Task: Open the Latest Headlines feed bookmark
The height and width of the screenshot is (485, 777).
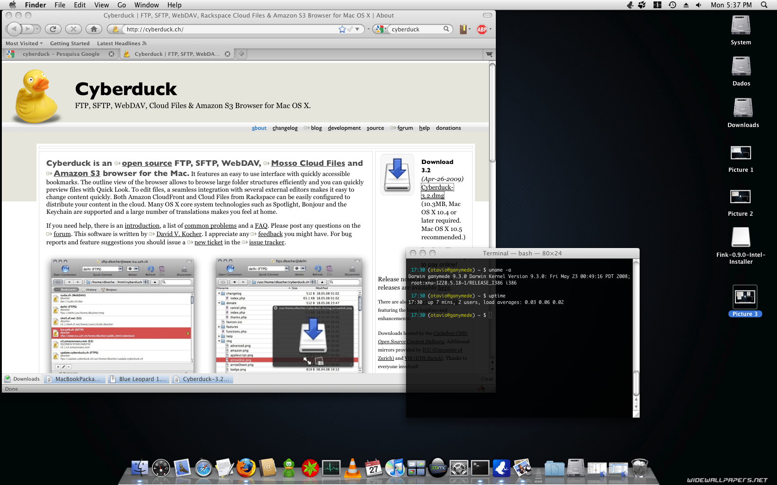Action: tap(122, 43)
